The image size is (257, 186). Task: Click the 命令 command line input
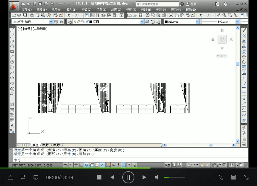point(130,160)
